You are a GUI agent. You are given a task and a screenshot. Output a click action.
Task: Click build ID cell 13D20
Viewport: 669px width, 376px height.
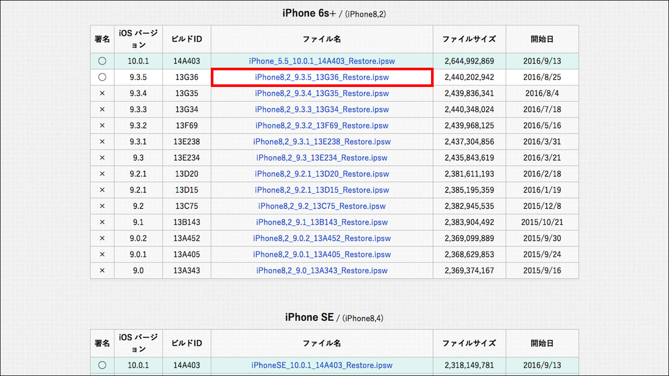pyautogui.click(x=187, y=174)
